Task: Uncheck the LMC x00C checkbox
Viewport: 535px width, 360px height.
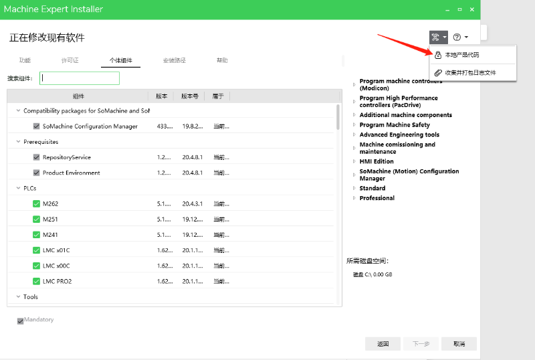Action: coord(37,266)
